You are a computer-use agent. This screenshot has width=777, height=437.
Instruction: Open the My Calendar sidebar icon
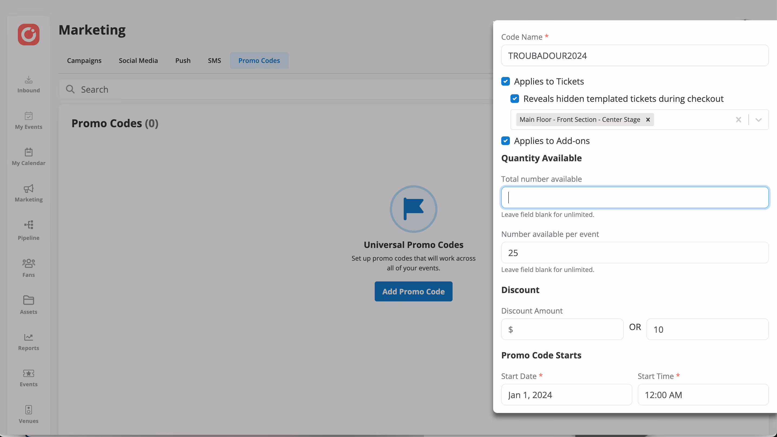tap(28, 157)
